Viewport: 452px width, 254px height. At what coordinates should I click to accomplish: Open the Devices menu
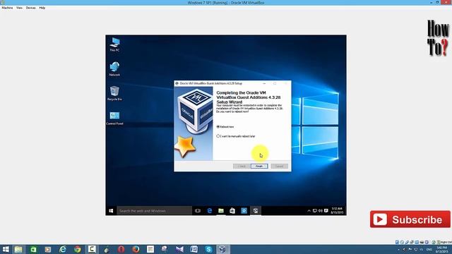pyautogui.click(x=31, y=8)
